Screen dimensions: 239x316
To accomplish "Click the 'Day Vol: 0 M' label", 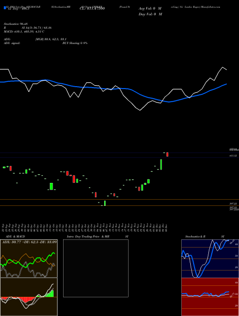I will click(150, 14).
